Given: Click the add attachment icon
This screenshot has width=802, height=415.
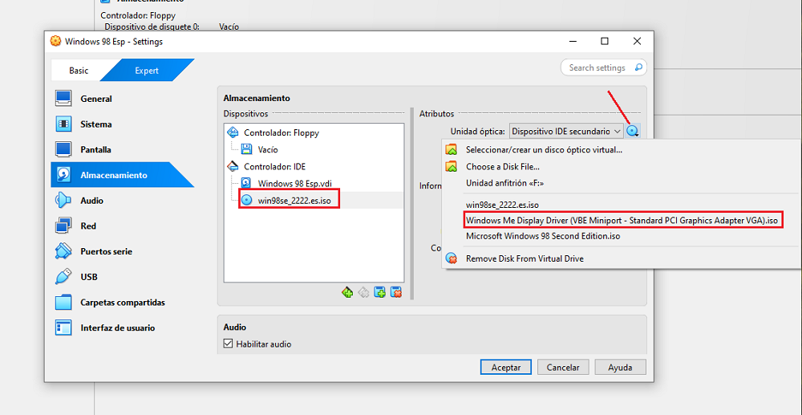Looking at the screenshot, I should 379,292.
